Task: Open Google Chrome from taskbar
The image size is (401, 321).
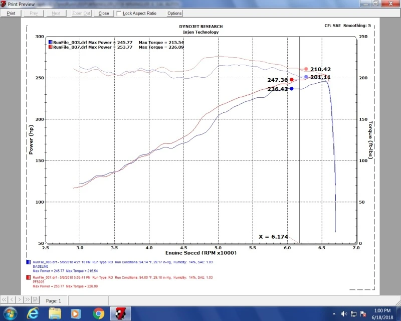Action: click(98, 314)
